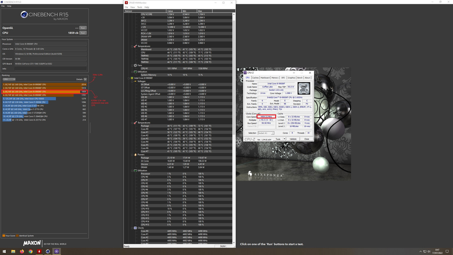Switch to Caches tab in CPU-Z
Screen dimensions: 453x255
[255, 78]
